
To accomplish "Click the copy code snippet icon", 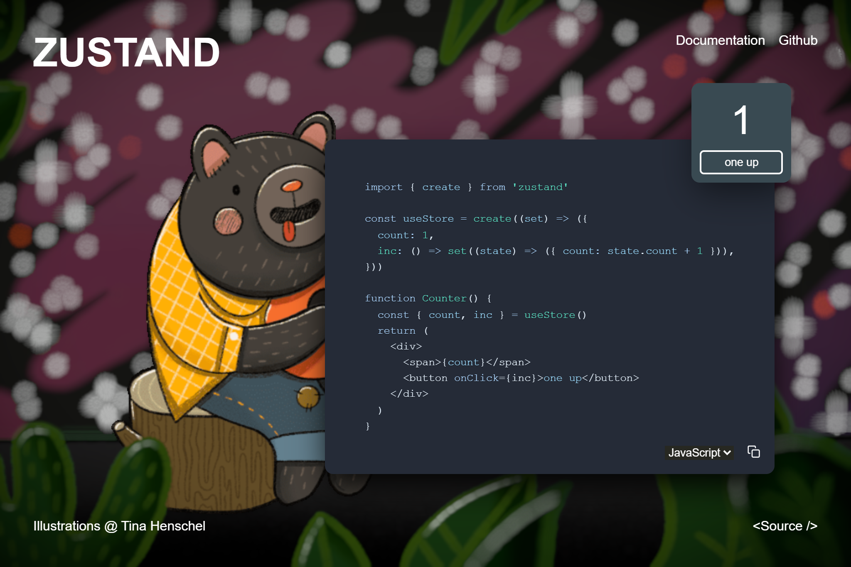I will coord(754,452).
